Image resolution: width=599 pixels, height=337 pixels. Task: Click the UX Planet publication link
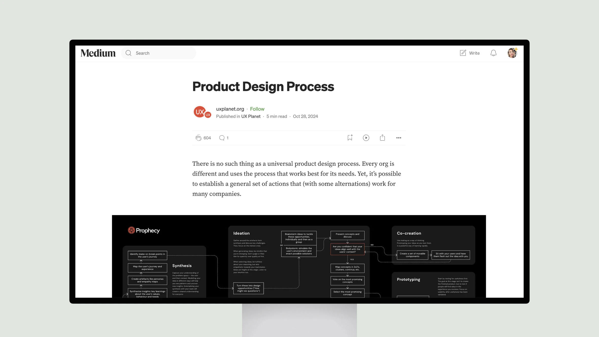click(x=251, y=116)
